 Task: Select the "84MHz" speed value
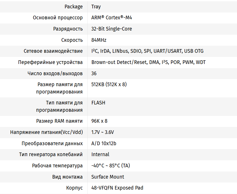[99, 40]
